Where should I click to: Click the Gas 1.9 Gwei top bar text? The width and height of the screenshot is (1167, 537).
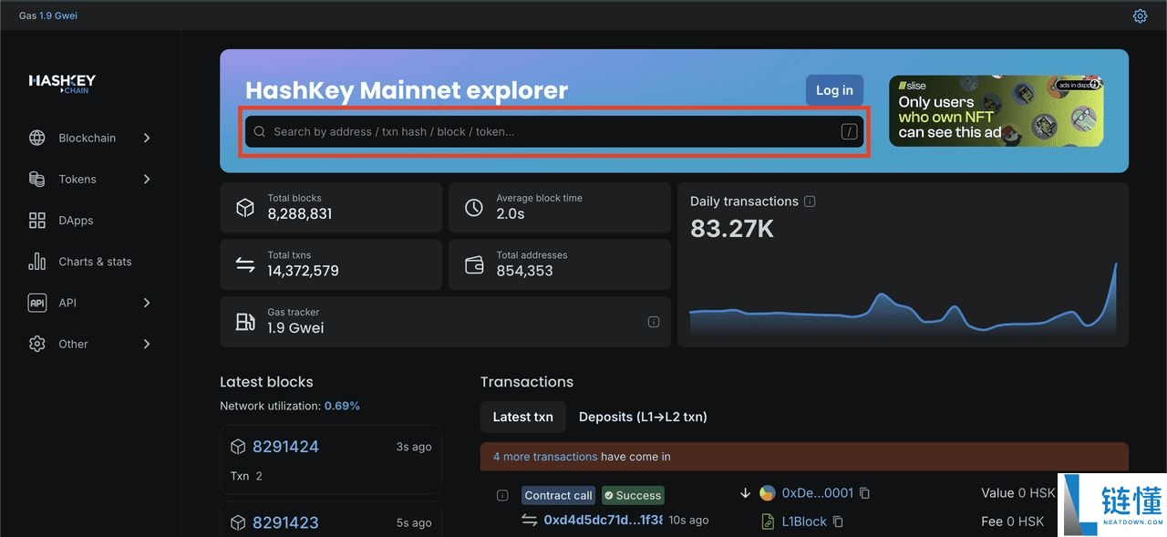pos(48,15)
